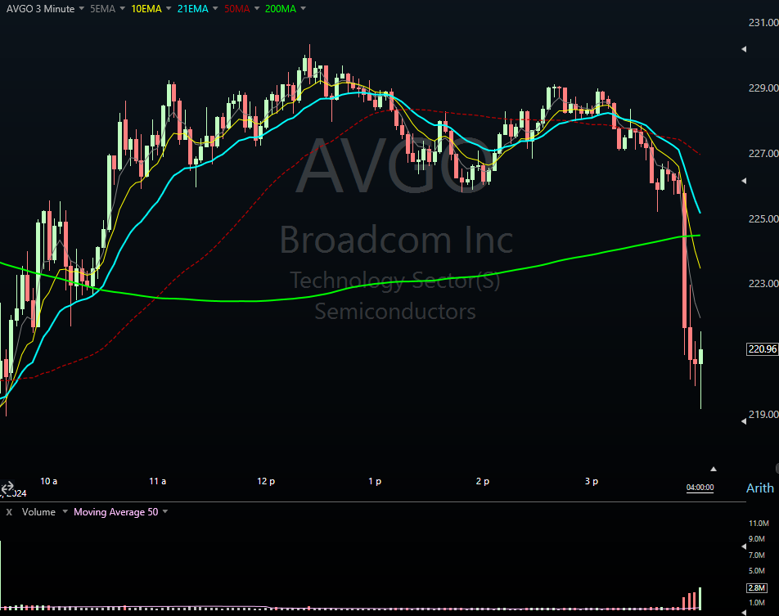779x616 pixels.
Task: Click the 227.00 price axis label
Action: point(763,154)
